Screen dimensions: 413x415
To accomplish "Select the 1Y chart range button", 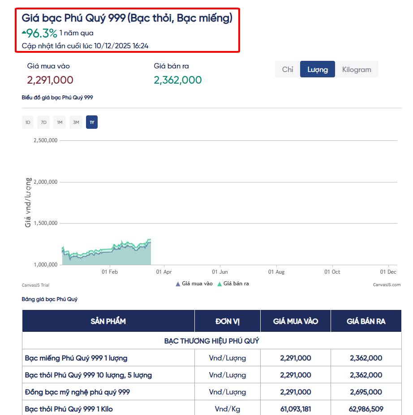I will coord(91,122).
